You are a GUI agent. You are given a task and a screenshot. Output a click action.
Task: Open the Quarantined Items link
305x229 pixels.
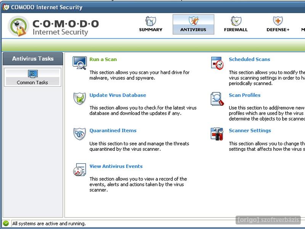[113, 131]
